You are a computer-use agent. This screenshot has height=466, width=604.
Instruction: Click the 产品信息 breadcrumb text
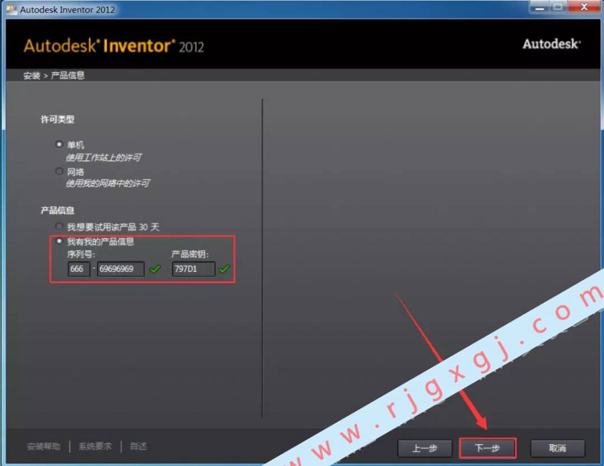[68, 76]
